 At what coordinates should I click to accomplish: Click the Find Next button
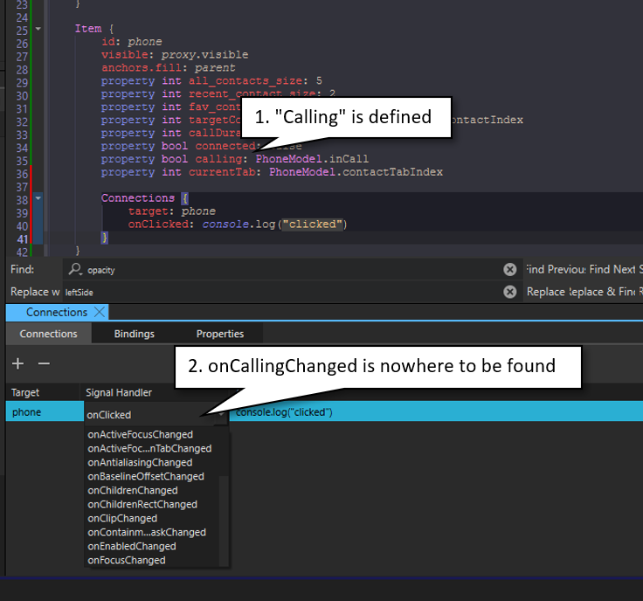click(612, 269)
